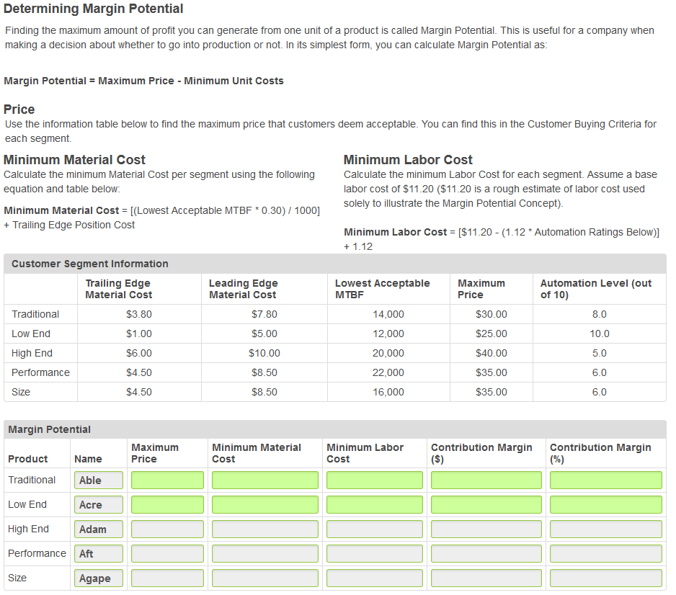Click the 5.0 automation level for High End
676x595 pixels.
[600, 353]
